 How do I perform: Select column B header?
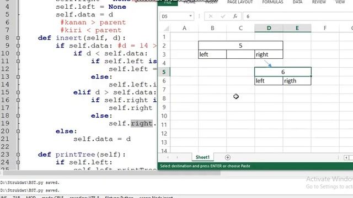(x=212, y=28)
